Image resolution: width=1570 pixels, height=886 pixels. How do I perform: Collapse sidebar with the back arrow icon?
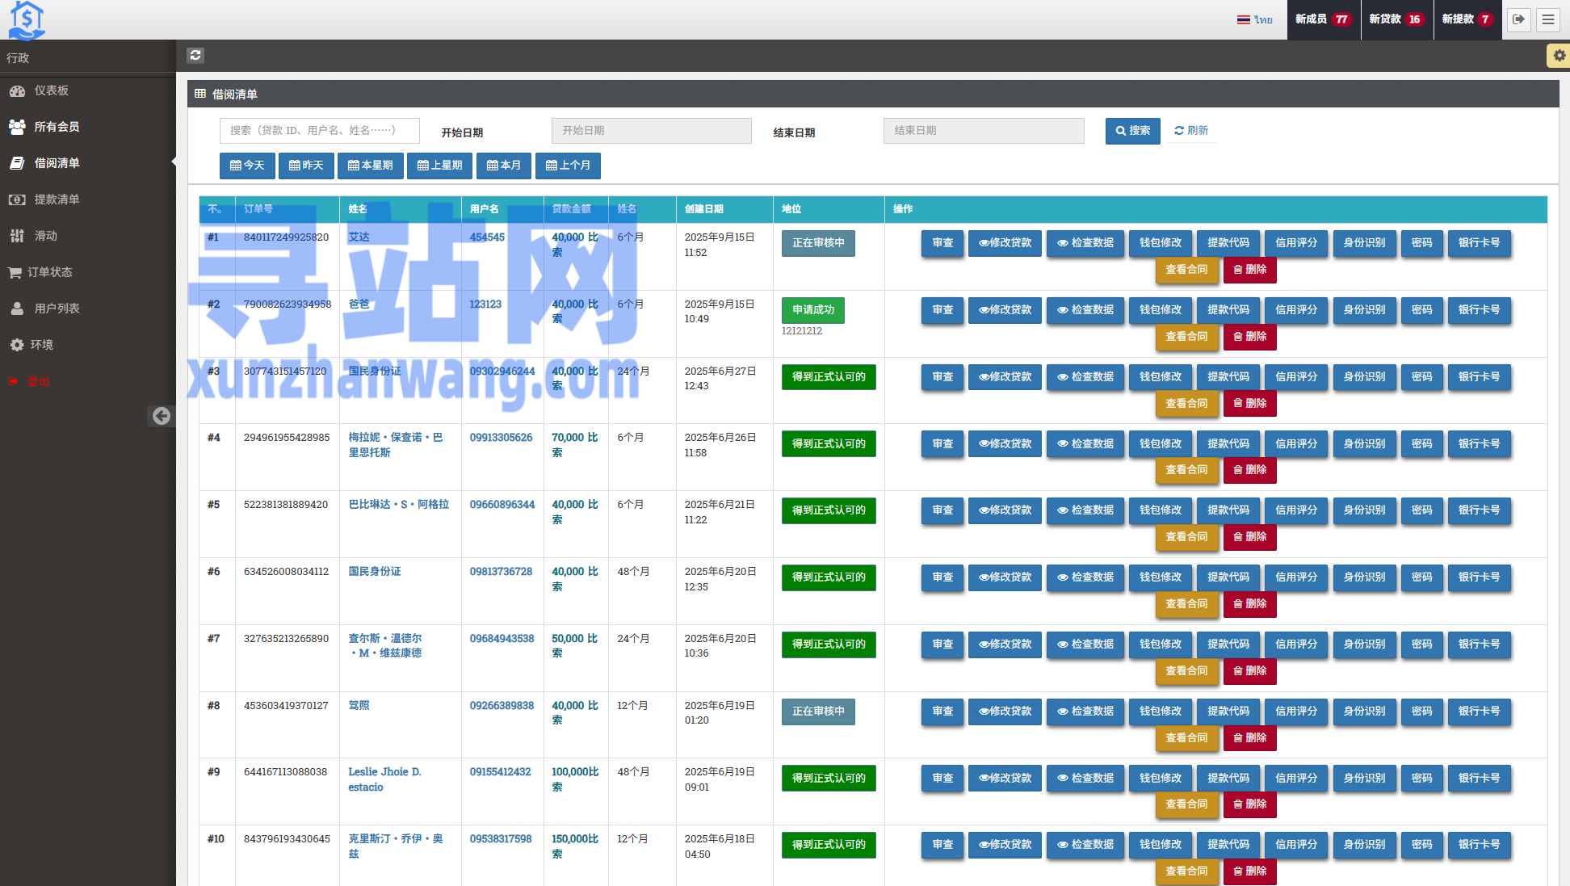162,416
